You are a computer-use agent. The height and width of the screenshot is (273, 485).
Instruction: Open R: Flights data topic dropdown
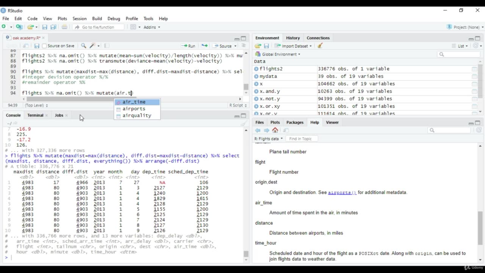[269, 139]
